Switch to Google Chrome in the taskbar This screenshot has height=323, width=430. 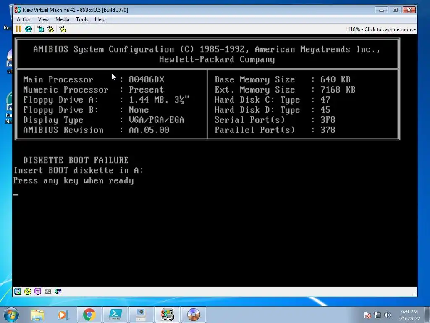(89, 315)
